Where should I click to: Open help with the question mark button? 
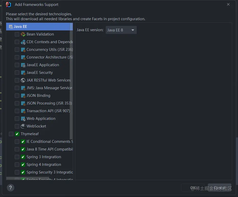[x=11, y=188]
